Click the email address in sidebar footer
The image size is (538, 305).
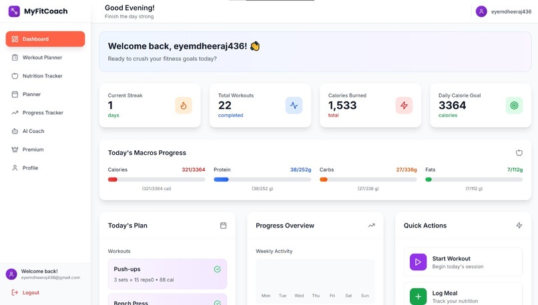51,278
